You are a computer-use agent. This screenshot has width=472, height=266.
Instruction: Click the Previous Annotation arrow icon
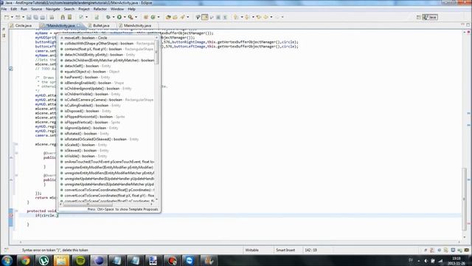248,17
